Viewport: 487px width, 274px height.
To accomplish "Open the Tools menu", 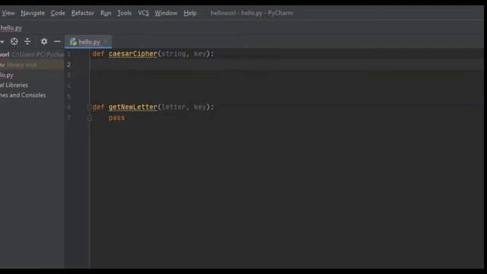I will tap(124, 13).
